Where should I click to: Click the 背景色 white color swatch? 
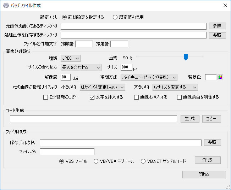(211, 77)
